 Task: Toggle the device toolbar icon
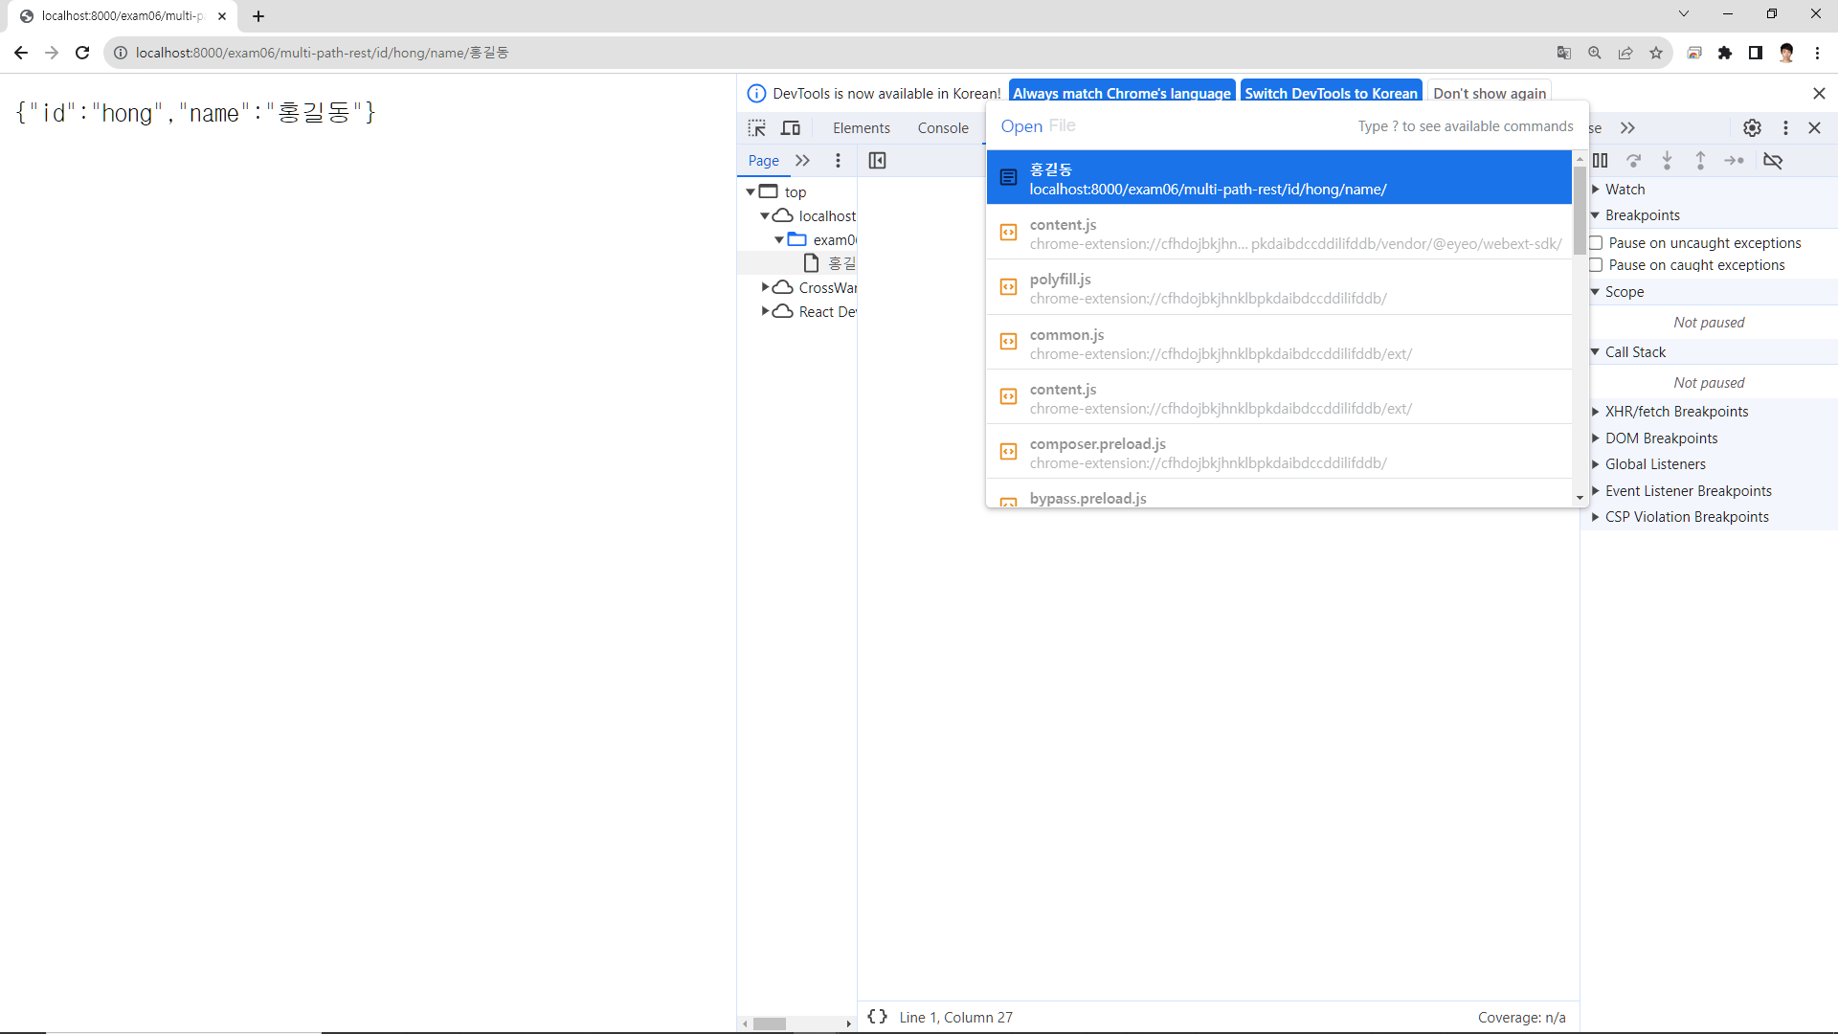(791, 128)
